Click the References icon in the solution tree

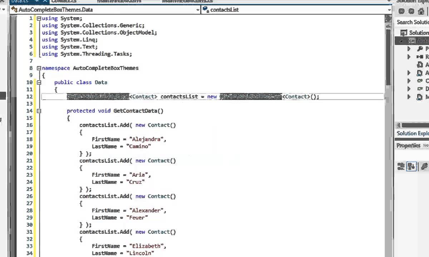pos(420,57)
